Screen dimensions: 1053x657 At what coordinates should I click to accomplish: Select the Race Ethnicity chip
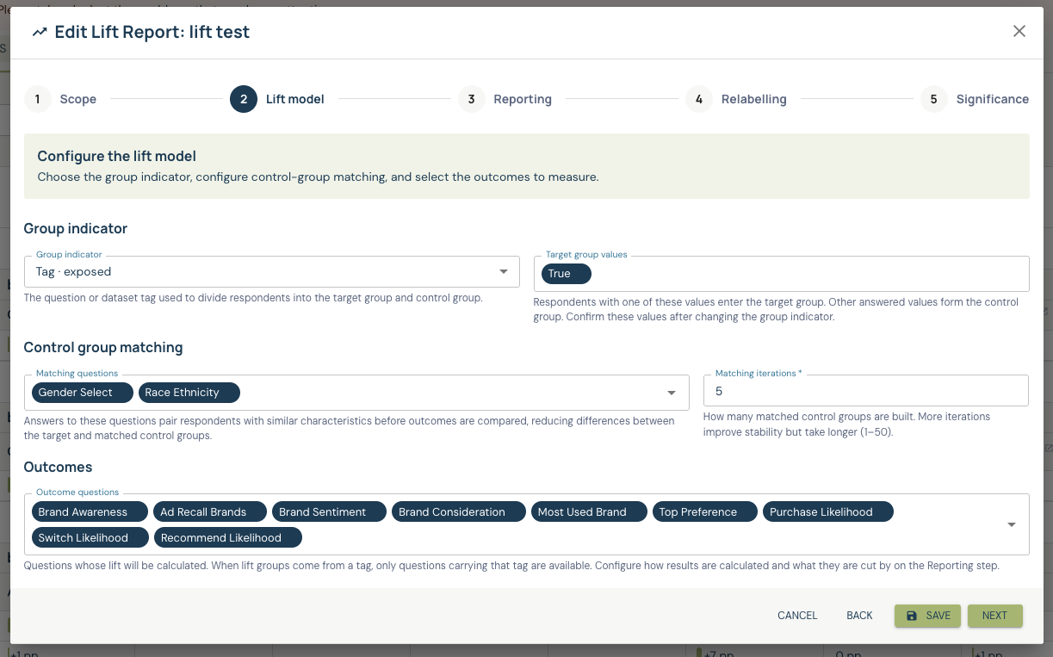point(189,393)
